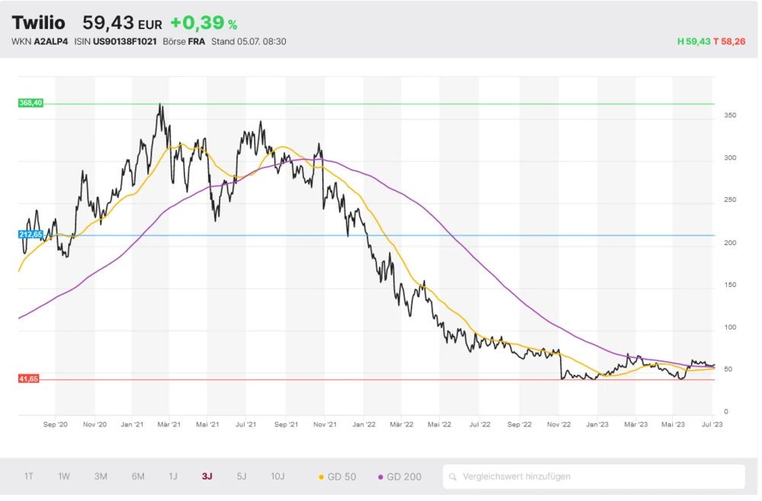
Task: Click the ISIN US90138F1021 code
Action: click(124, 41)
